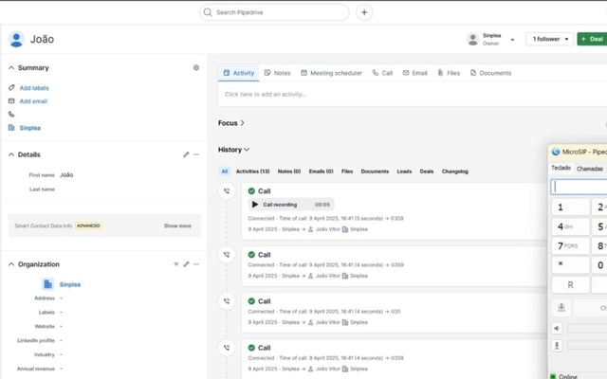Collapse the Details section

[11, 154]
